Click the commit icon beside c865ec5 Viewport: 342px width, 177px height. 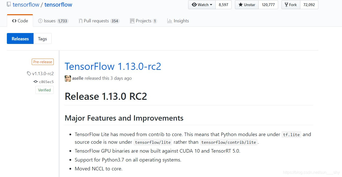click(36, 82)
